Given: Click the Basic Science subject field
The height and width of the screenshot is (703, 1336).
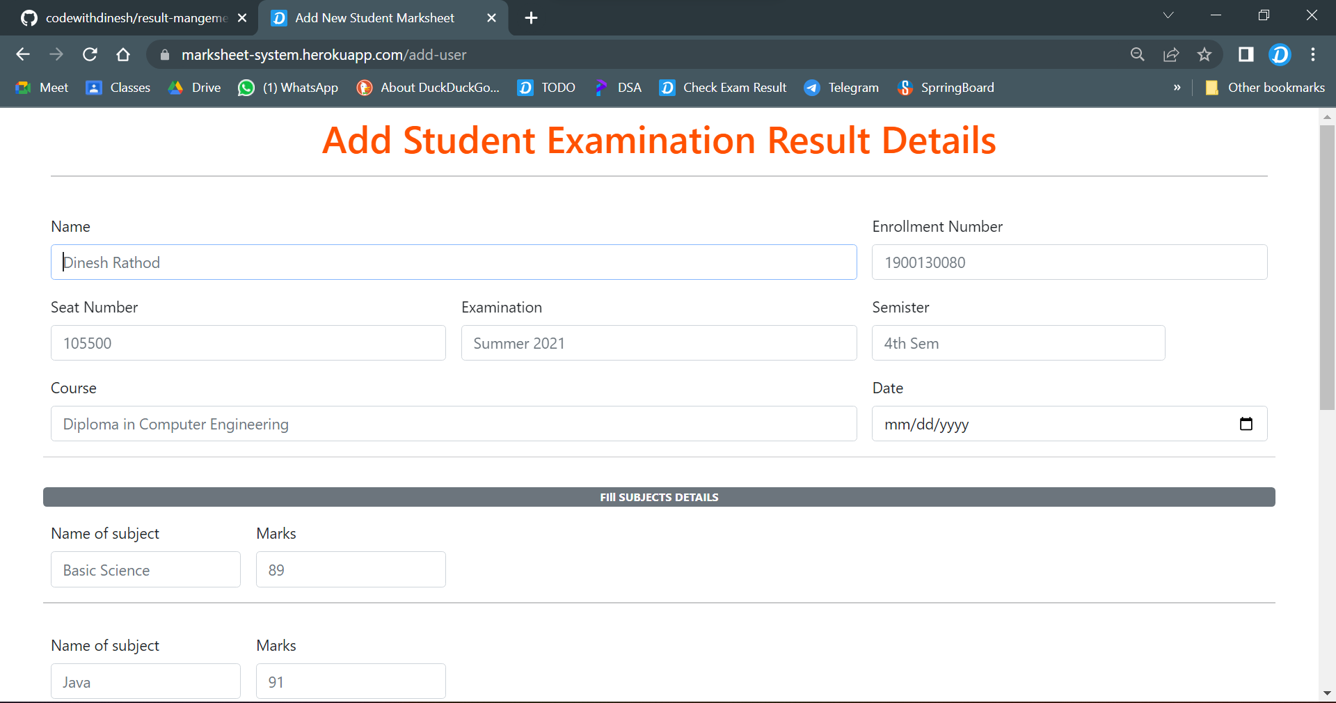Looking at the screenshot, I should pos(145,569).
